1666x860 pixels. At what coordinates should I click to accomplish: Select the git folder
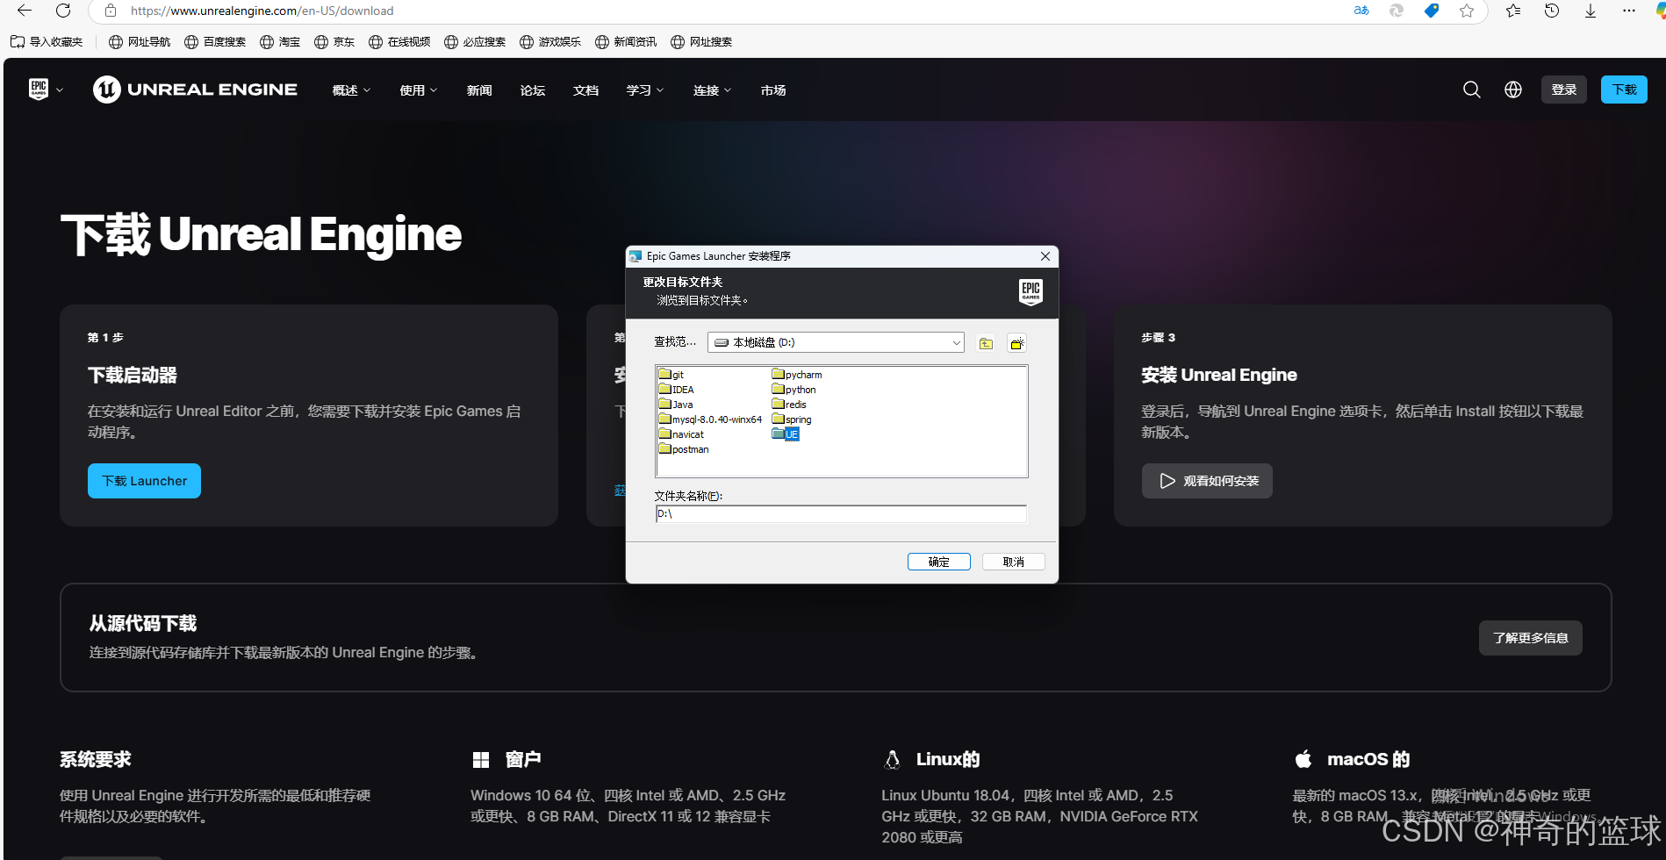point(671,375)
